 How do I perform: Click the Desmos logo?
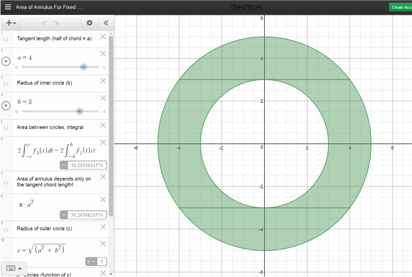[246, 7]
